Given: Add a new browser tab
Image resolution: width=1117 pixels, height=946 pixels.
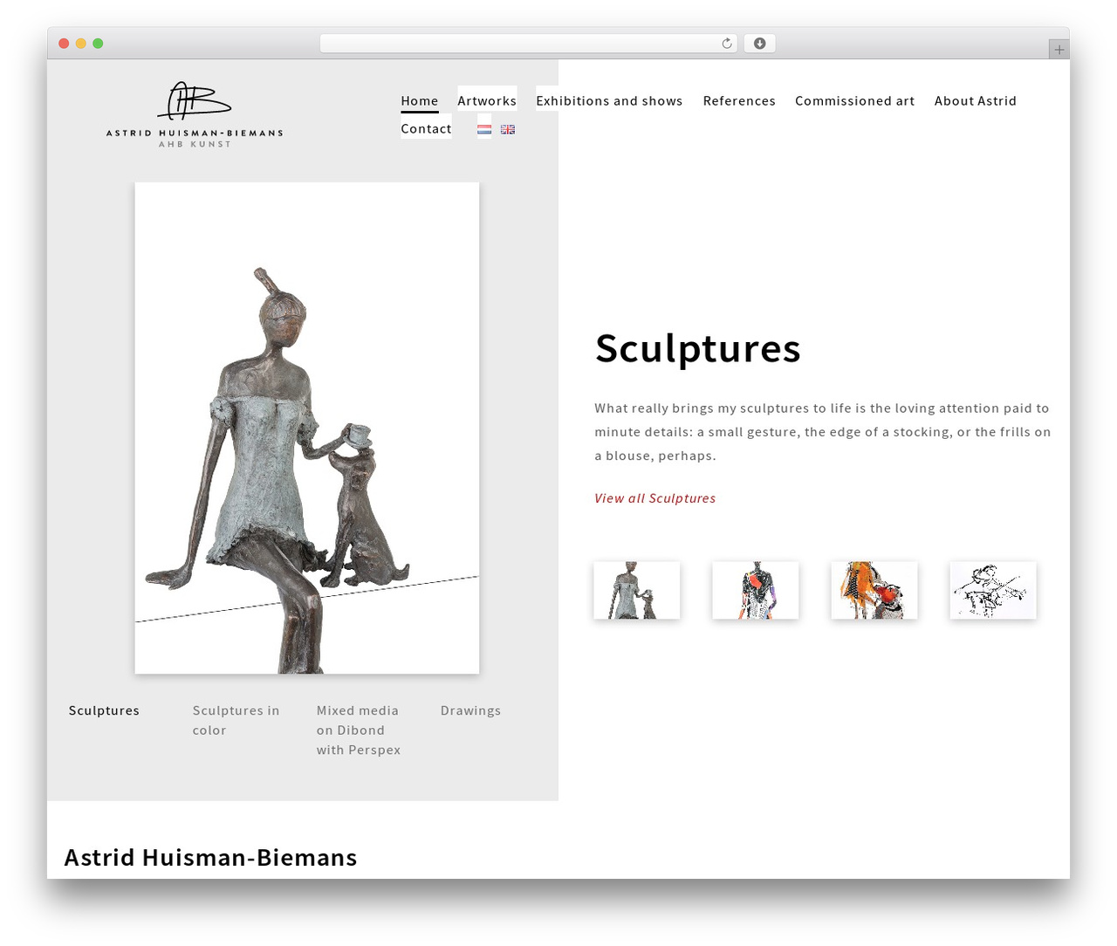Looking at the screenshot, I should point(1059,50).
